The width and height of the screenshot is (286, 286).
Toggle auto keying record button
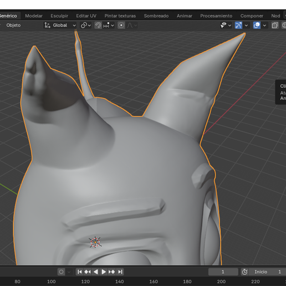tap(61, 272)
